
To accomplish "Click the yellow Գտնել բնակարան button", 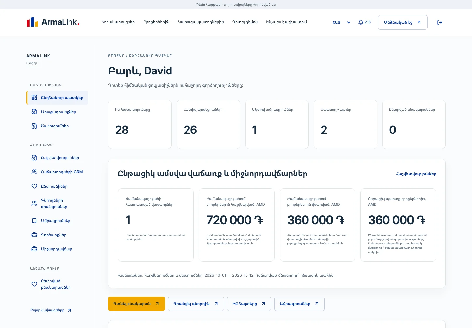I will (x=136, y=304).
